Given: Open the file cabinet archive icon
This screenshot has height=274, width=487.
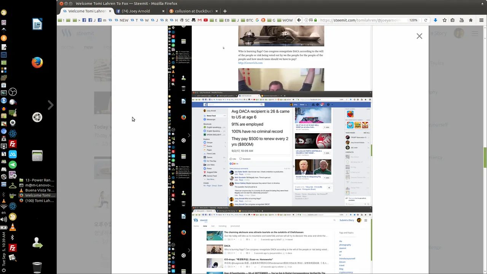Looking at the screenshot, I should tap(37, 156).
